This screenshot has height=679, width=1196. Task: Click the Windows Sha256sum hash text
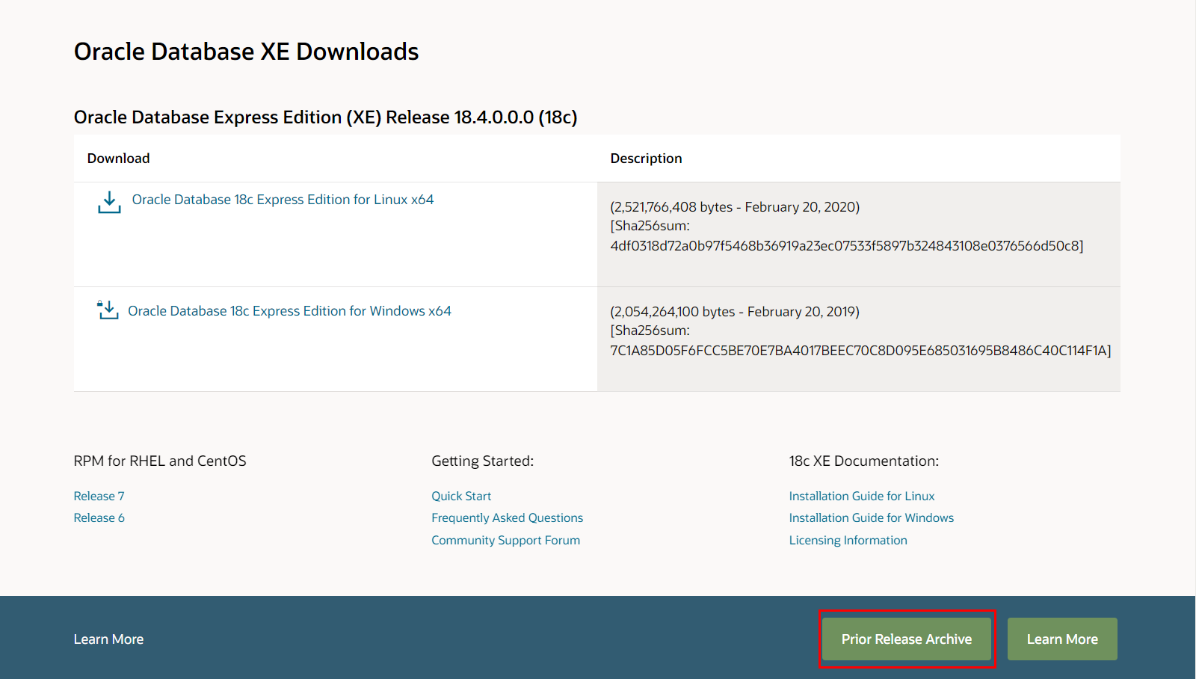[860, 351]
